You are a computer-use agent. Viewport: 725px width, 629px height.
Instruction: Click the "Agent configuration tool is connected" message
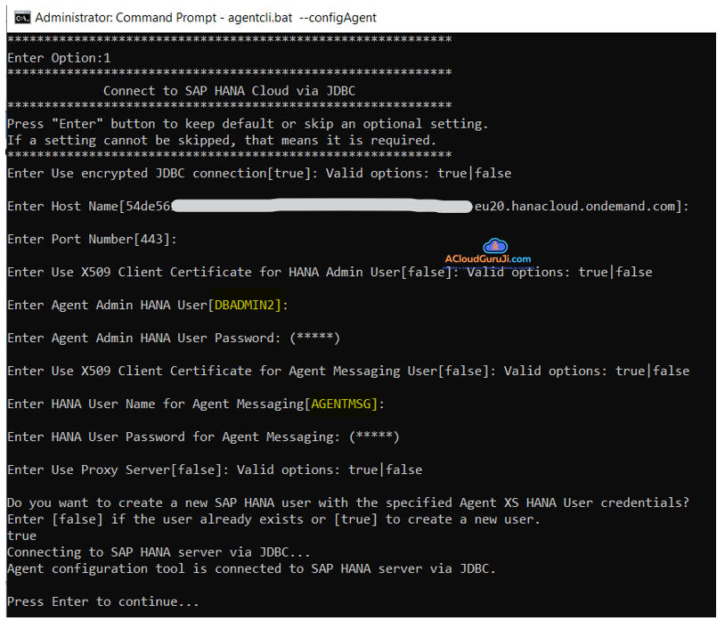(x=250, y=568)
